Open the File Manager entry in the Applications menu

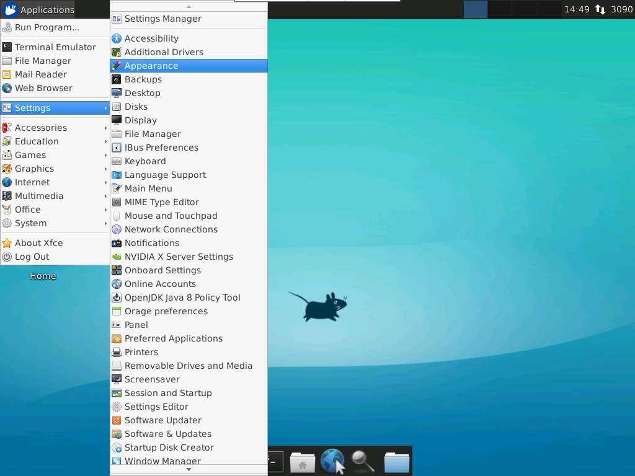[55, 61]
